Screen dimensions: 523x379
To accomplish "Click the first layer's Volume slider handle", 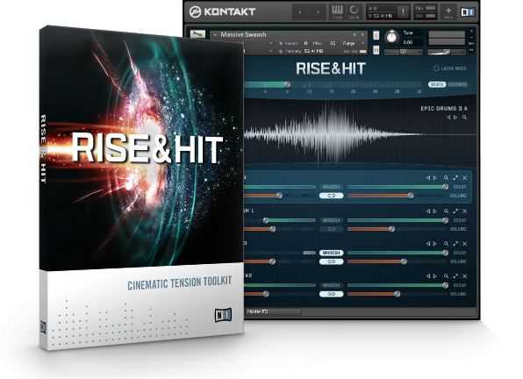I will pos(411,196).
